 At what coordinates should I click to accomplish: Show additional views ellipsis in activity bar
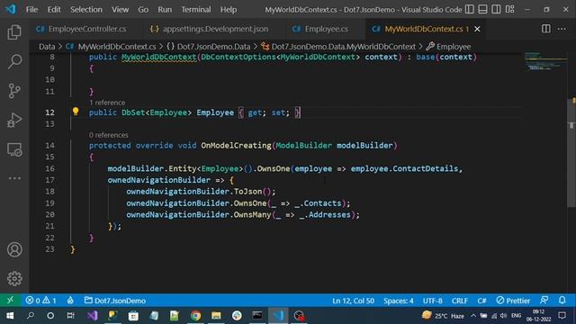[14, 178]
